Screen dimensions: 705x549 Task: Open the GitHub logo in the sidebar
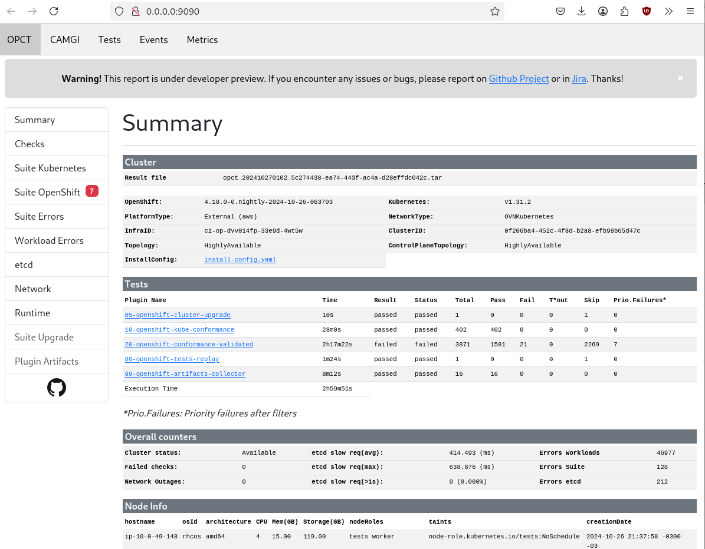tap(57, 388)
